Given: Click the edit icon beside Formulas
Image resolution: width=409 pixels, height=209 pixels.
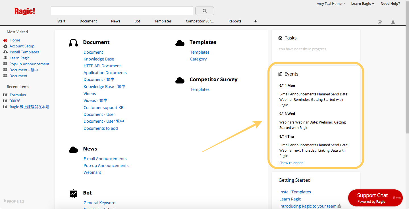Looking at the screenshot, I should click(5, 95).
